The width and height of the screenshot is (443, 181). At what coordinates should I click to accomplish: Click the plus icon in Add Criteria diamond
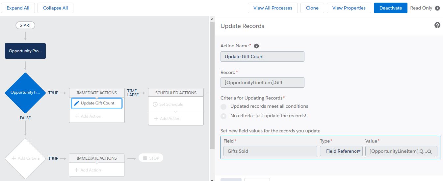click(14, 158)
